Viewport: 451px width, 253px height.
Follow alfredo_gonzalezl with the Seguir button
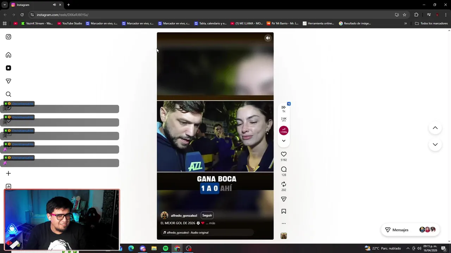point(207,215)
